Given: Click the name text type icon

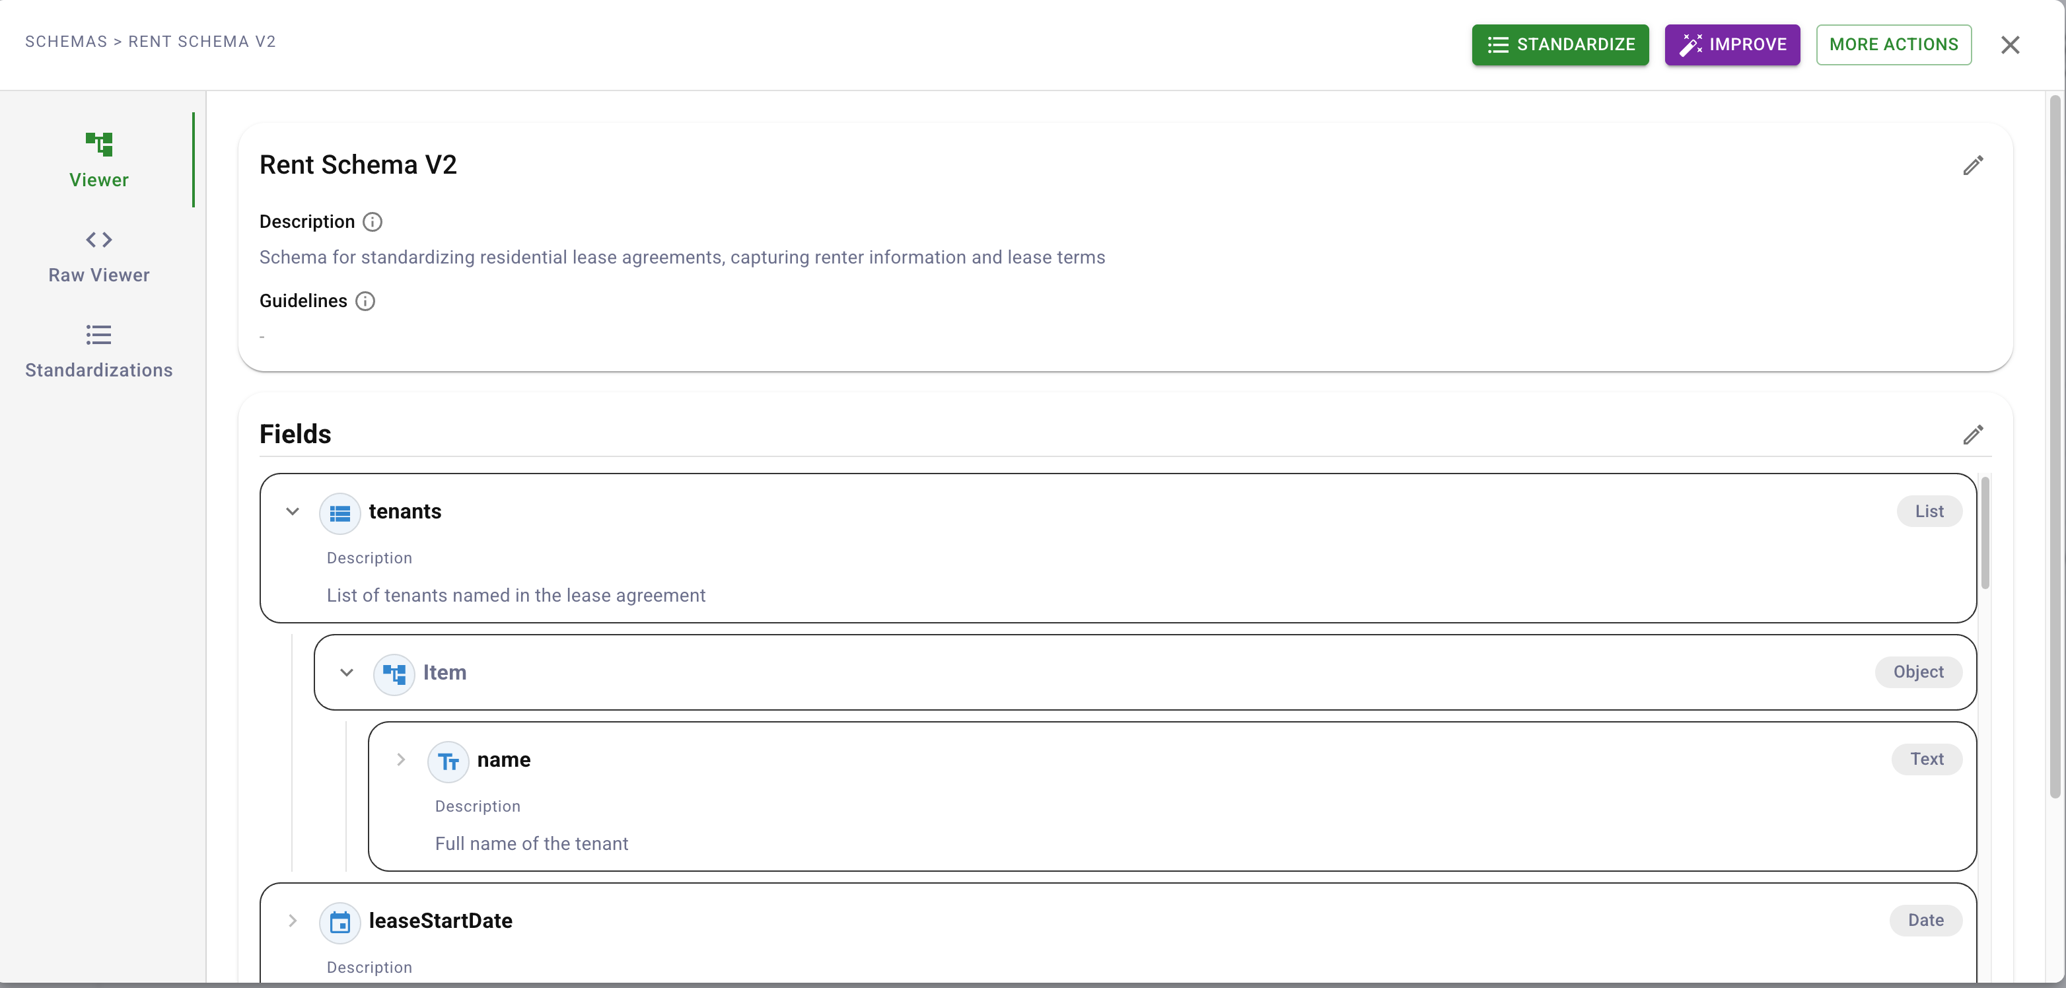Looking at the screenshot, I should click(x=448, y=761).
